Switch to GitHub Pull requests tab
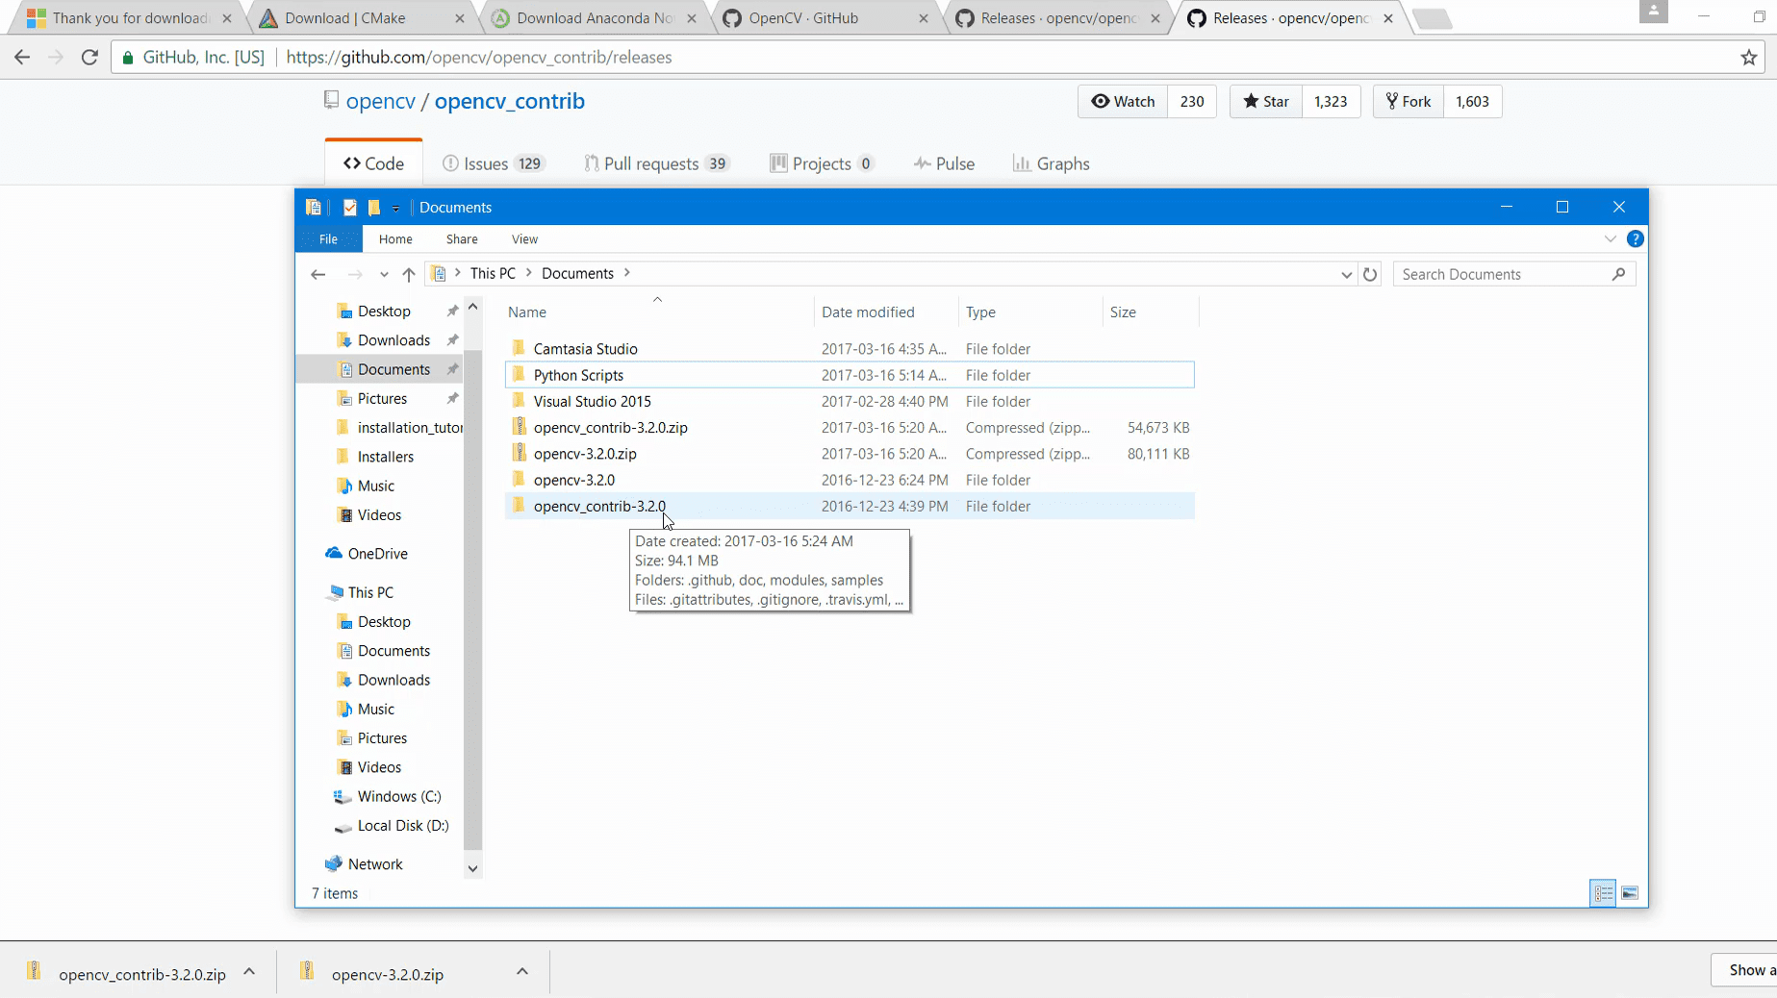The height and width of the screenshot is (998, 1777). point(657,163)
